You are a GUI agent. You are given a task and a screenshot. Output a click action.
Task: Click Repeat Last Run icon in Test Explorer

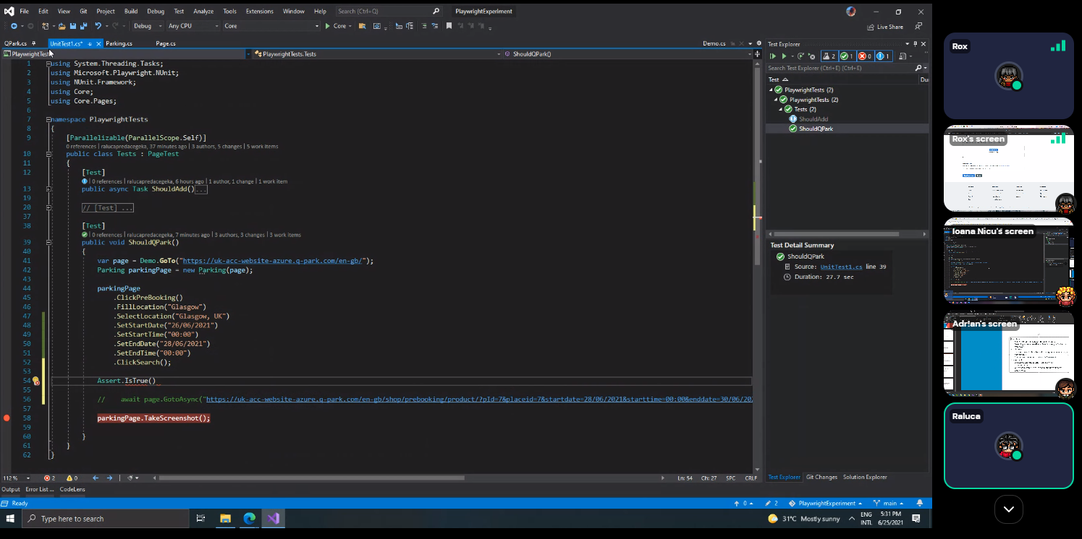point(800,56)
